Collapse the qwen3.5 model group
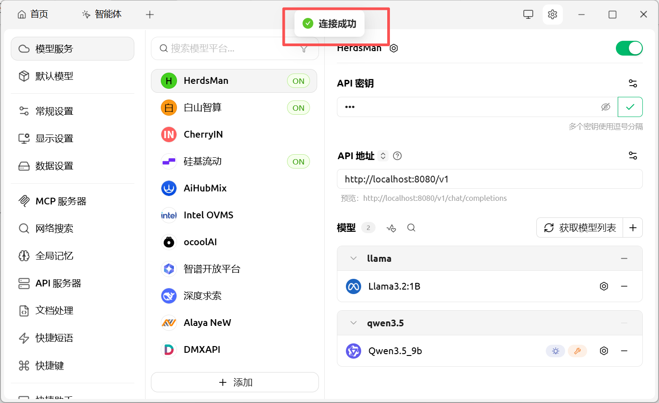Screen dimensions: 659x403 coord(354,323)
